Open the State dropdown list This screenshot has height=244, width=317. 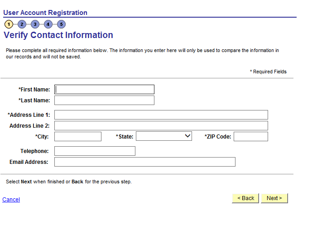coord(164,136)
